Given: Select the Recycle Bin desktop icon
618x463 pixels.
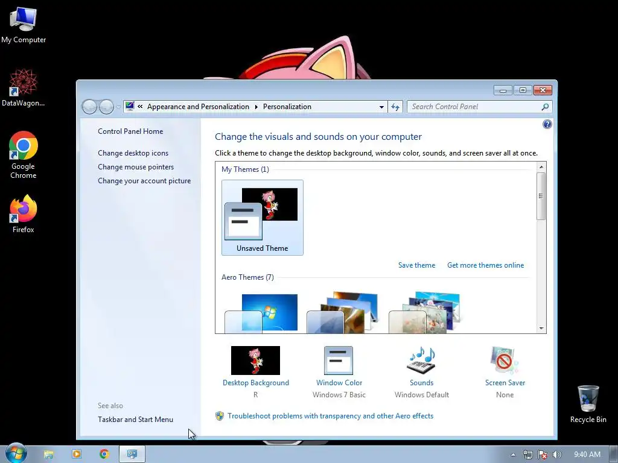Looking at the screenshot, I should pyautogui.click(x=588, y=404).
